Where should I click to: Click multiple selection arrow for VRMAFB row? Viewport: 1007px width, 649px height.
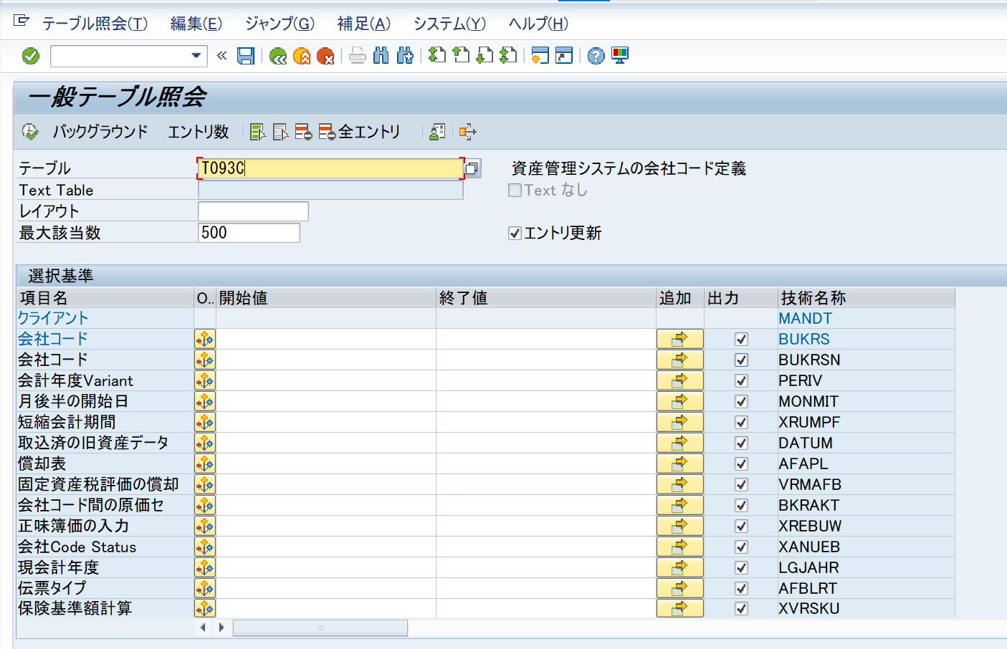tap(679, 485)
